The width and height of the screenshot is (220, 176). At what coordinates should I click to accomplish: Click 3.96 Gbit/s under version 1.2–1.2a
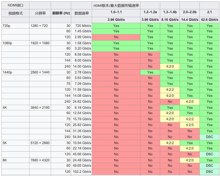pyautogui.click(x=150, y=20)
